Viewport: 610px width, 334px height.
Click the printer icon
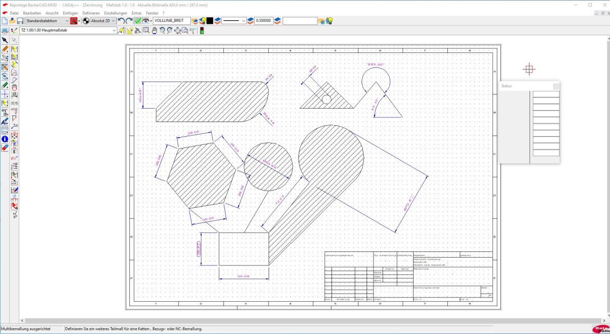pos(5,31)
